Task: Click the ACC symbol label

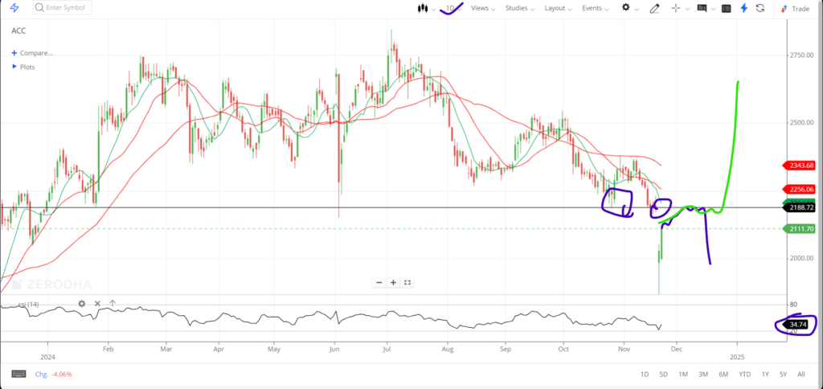Action: click(18, 31)
